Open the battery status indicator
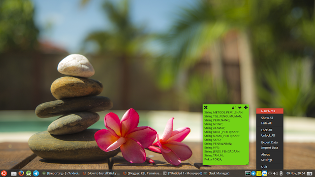The height and width of the screenshot is (177, 315). pyautogui.click(x=281, y=173)
